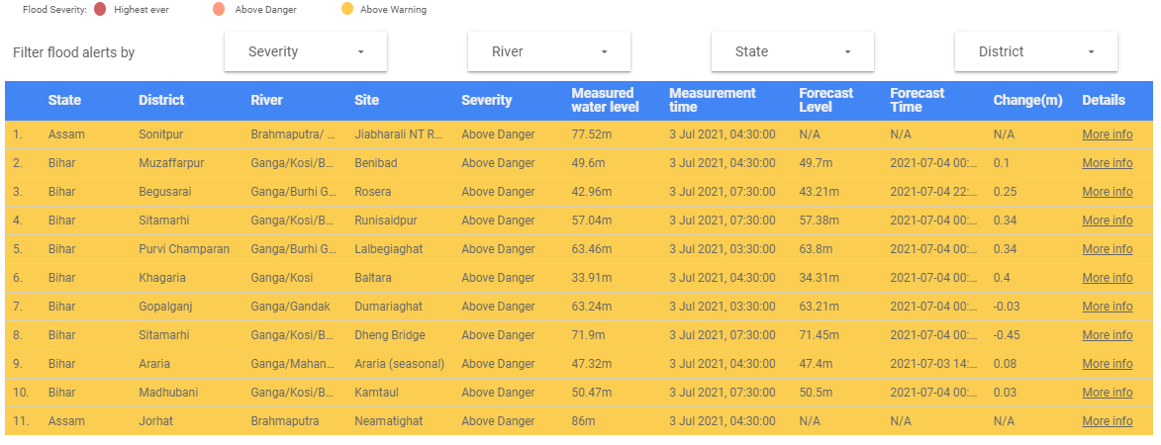Image resolution: width=1161 pixels, height=445 pixels.
Task: Open More info for Jorhat row
Action: [x=1107, y=421]
